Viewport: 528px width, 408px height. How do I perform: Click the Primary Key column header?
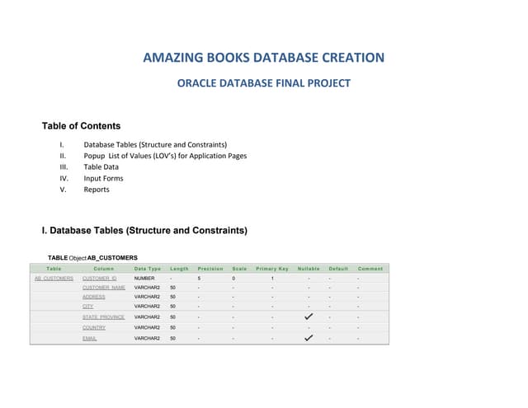(x=272, y=269)
